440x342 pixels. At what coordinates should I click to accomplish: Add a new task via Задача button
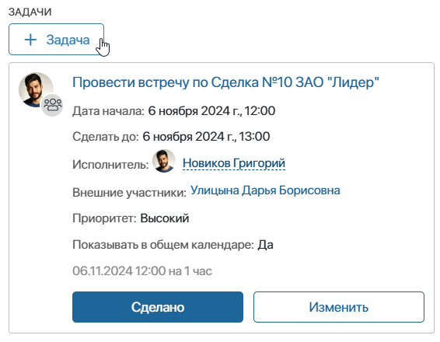click(x=57, y=40)
